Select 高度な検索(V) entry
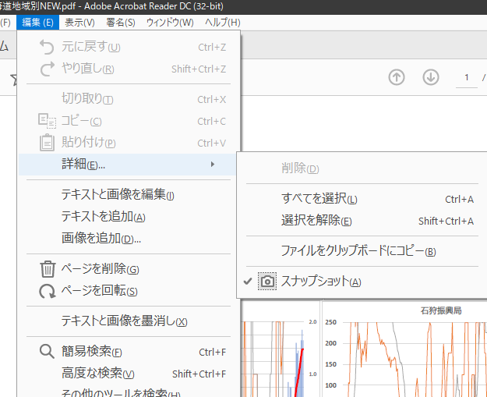The height and width of the screenshot is (397, 487). (x=129, y=374)
